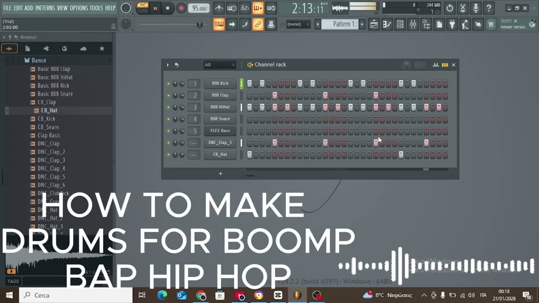Click the FLEX Bass channel button
This screenshot has width=539, height=303.
coord(220,131)
